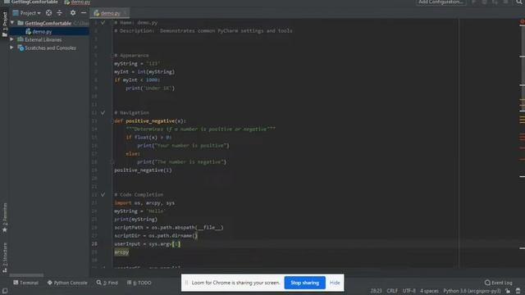Click the print(myString) line
Screen dimensions: 525x295
coord(135,219)
